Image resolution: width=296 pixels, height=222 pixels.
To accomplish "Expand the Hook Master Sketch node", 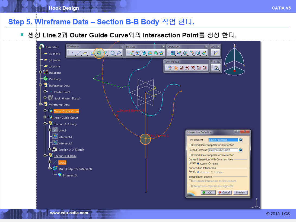I will [x=45, y=98].
